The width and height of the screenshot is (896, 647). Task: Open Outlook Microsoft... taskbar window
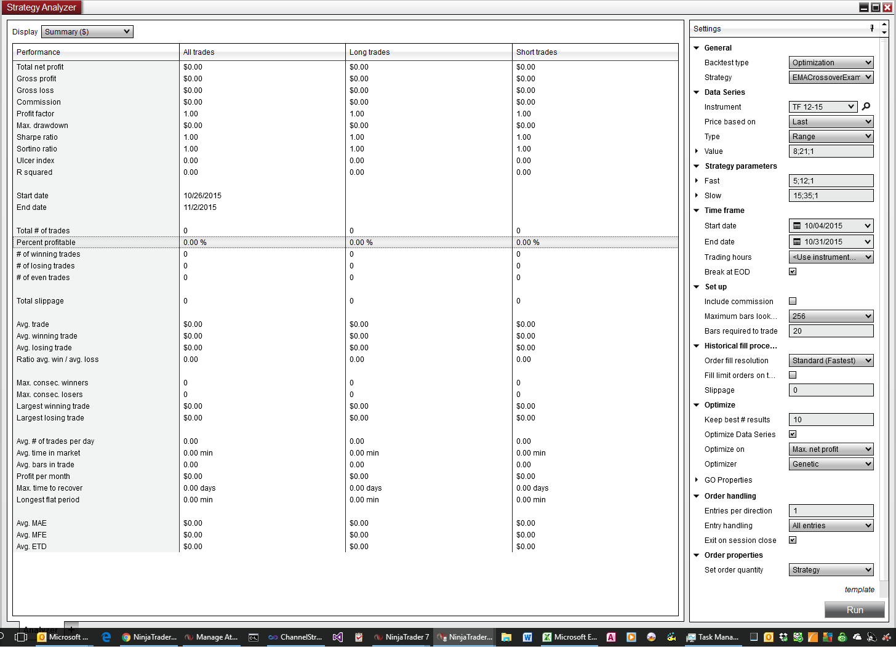pyautogui.click(x=63, y=637)
